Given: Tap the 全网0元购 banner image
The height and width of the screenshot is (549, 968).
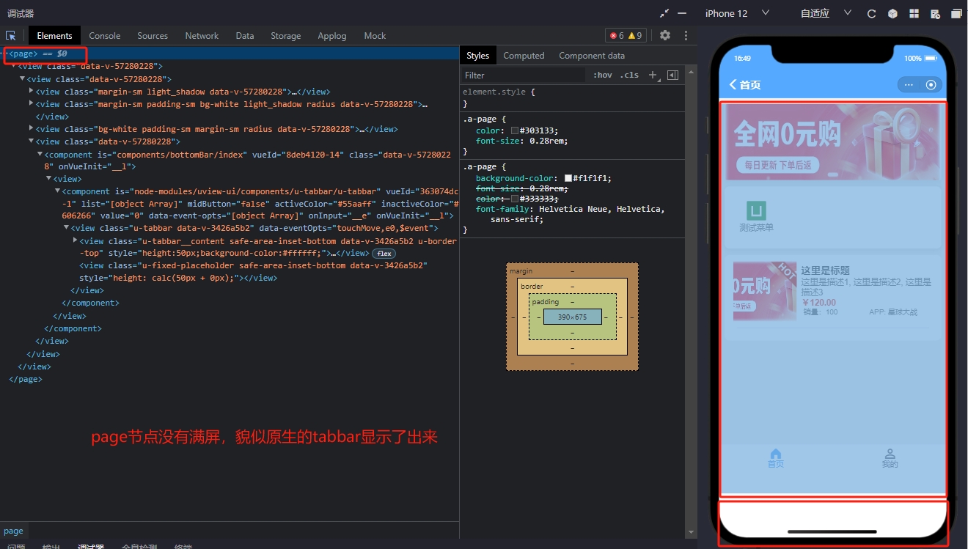Looking at the screenshot, I should click(832, 142).
